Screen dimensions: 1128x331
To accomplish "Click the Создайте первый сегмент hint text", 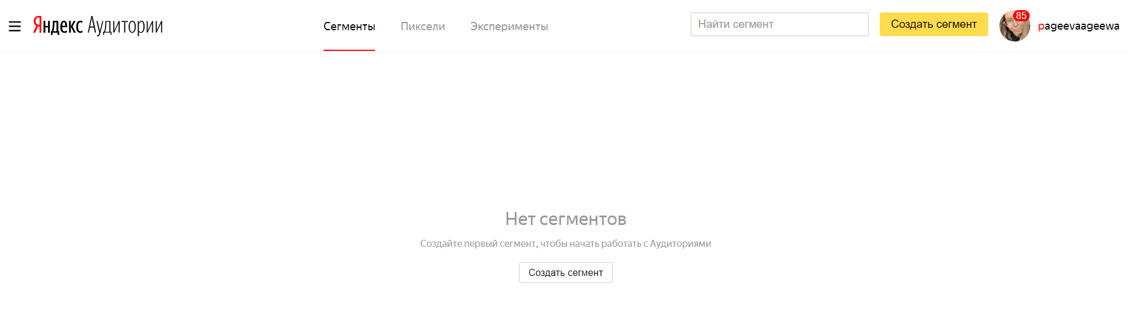I will point(566,243).
